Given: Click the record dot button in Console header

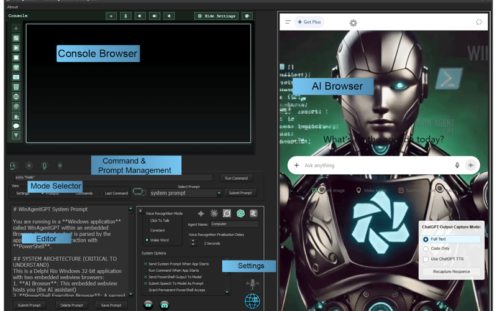Looking at the screenshot, I should 111,16.
